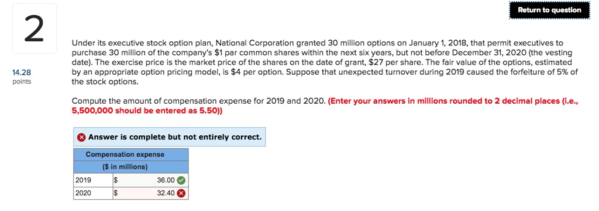Click the red rounding instruction text
The image size is (599, 211).
[325, 106]
